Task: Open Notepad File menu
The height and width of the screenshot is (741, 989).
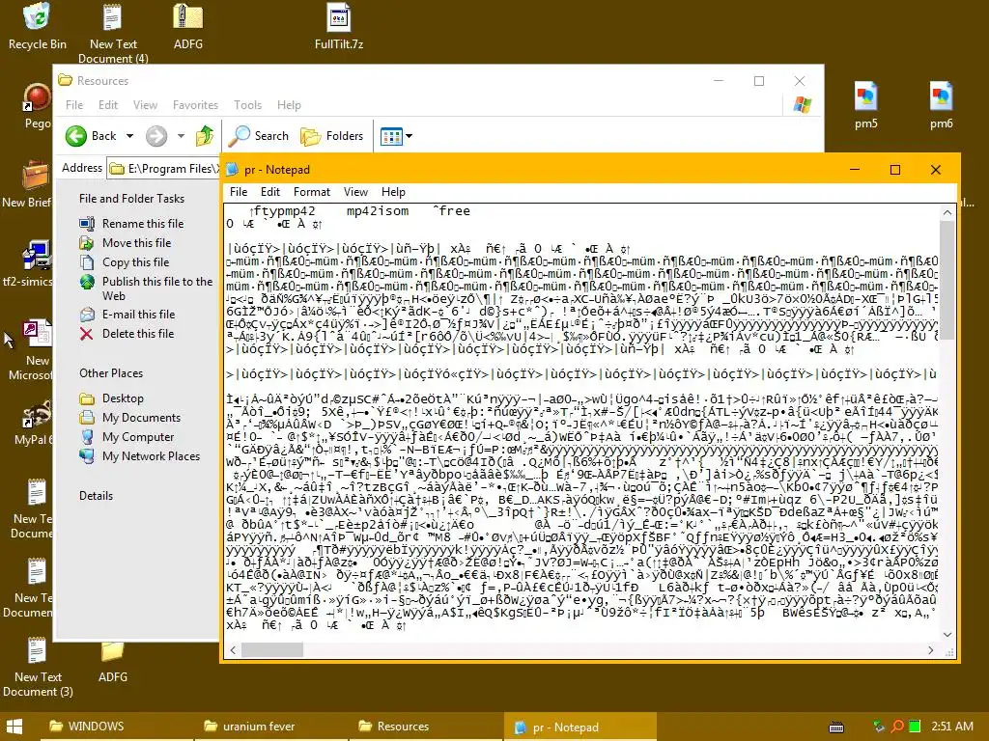Action: point(238,192)
